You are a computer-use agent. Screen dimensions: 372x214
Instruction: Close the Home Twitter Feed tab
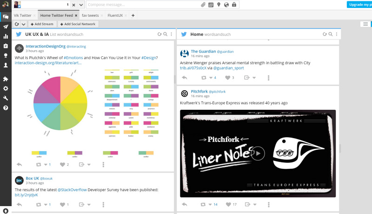76,15
